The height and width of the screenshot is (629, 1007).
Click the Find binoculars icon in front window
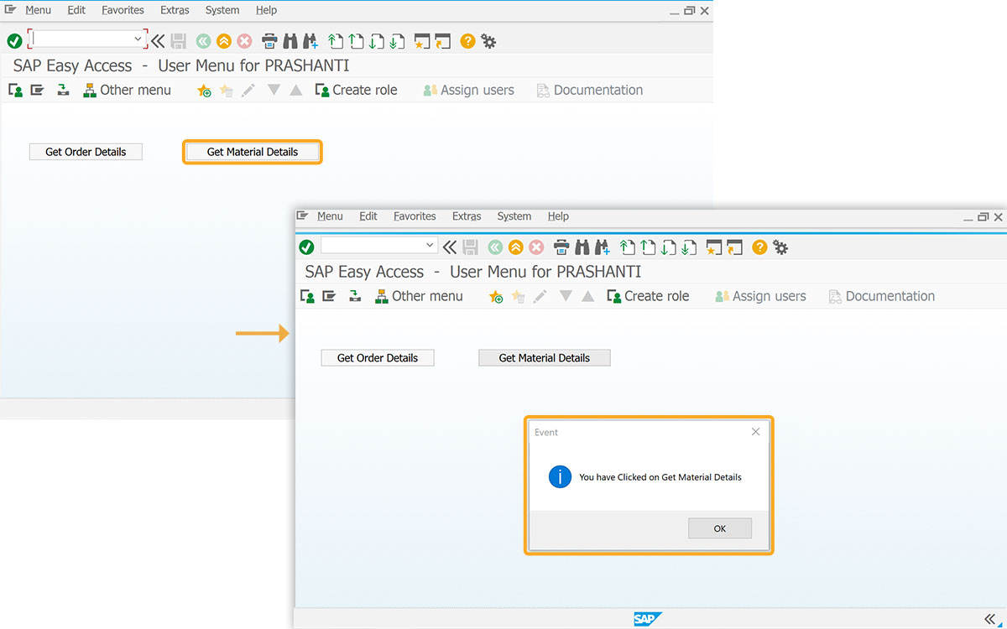click(x=582, y=247)
